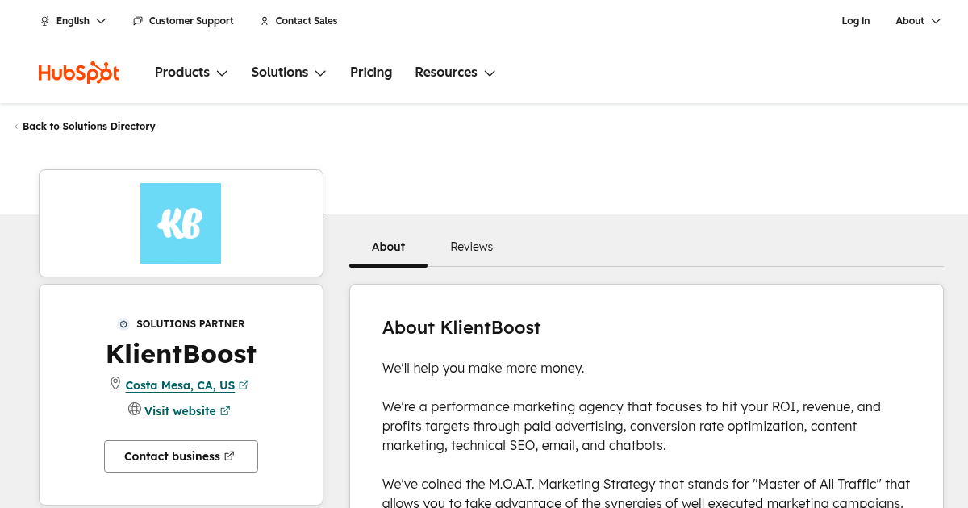Click "We'll help you make more money."
The image size is (968, 508).
483,369
